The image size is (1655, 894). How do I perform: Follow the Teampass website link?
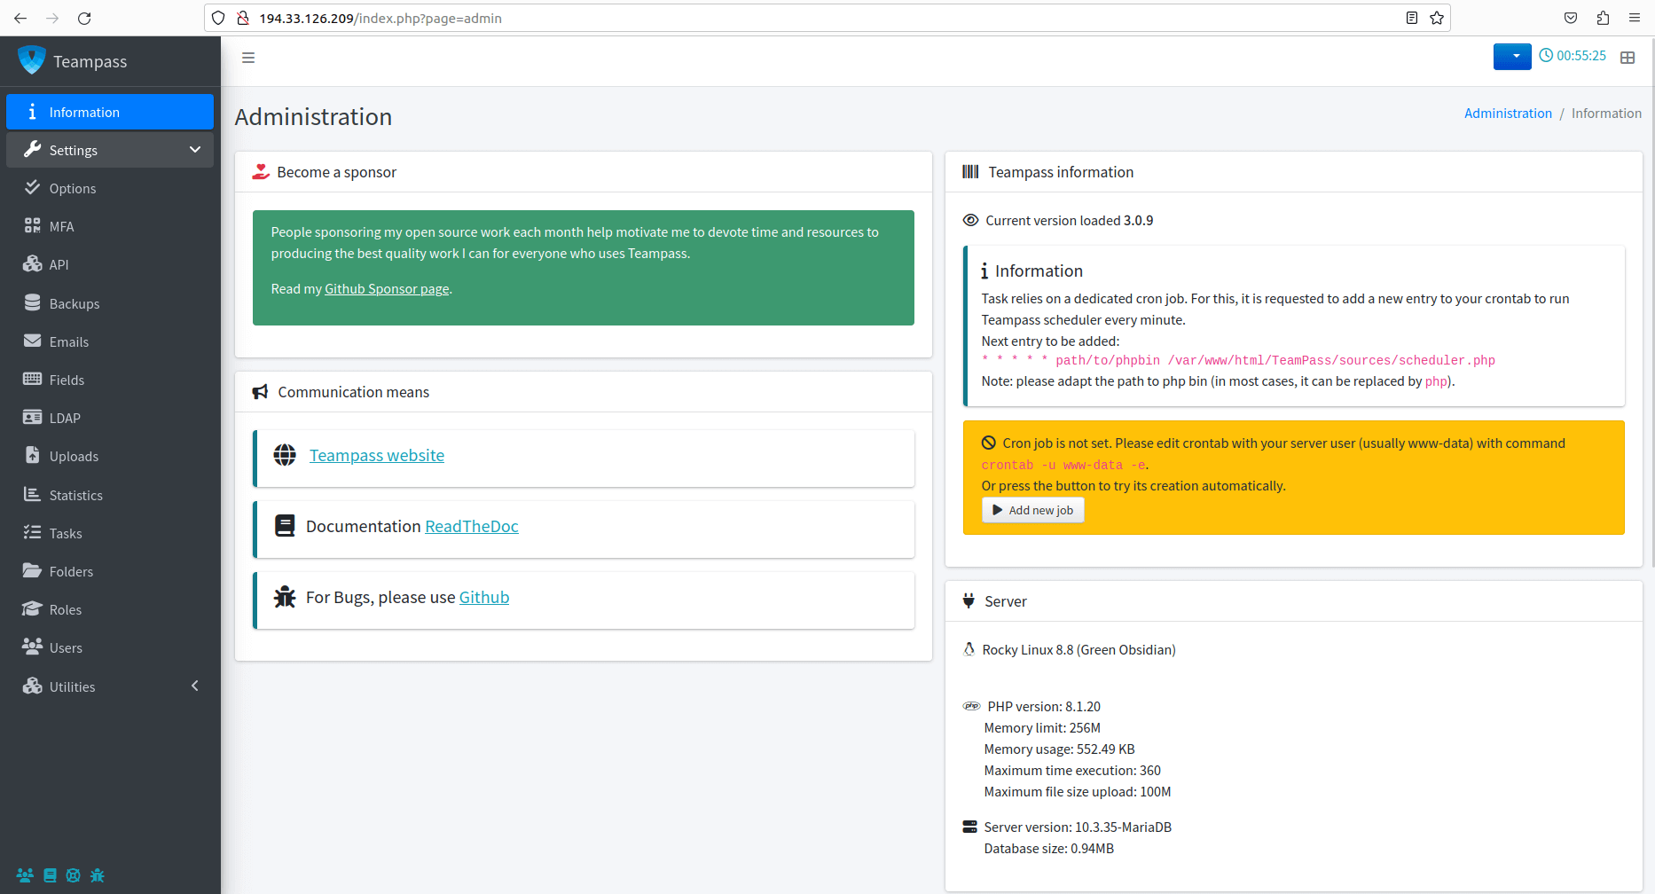[377, 456]
